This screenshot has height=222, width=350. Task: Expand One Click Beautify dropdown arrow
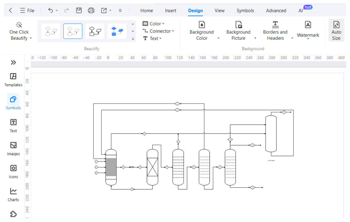(31, 38)
